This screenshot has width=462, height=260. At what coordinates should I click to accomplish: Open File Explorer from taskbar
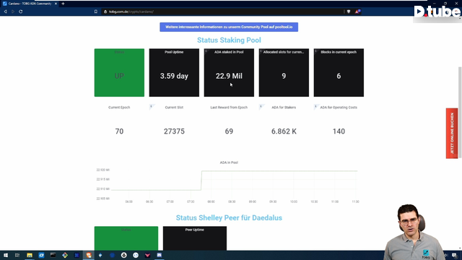pyautogui.click(x=30, y=255)
